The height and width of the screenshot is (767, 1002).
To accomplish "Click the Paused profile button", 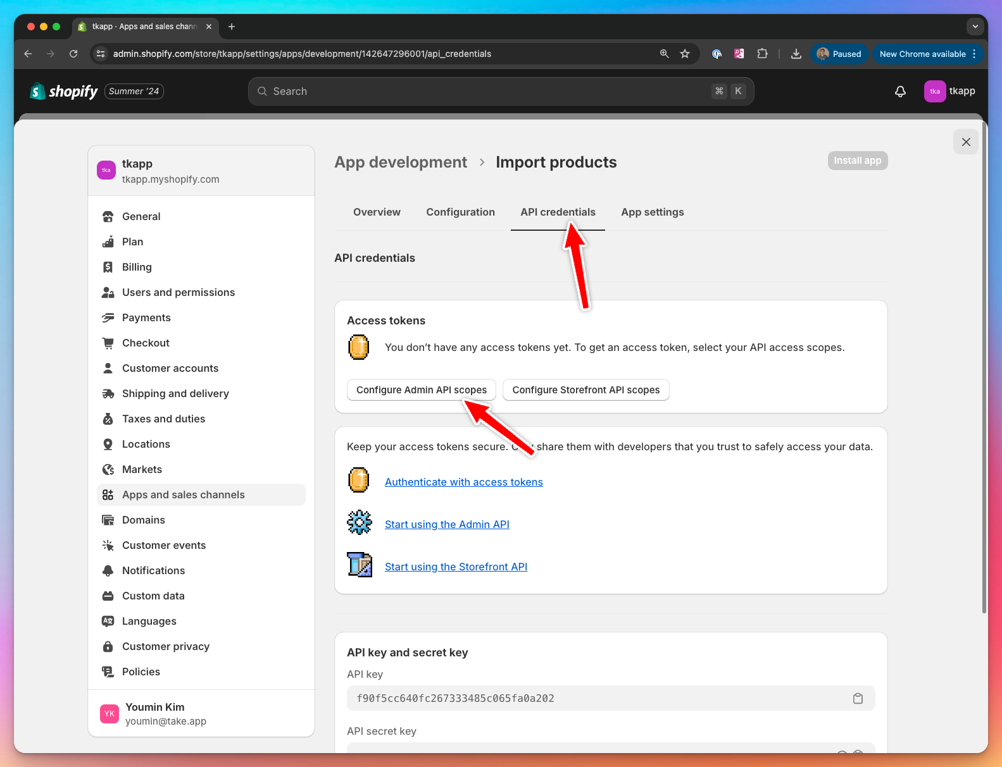I will 839,54.
